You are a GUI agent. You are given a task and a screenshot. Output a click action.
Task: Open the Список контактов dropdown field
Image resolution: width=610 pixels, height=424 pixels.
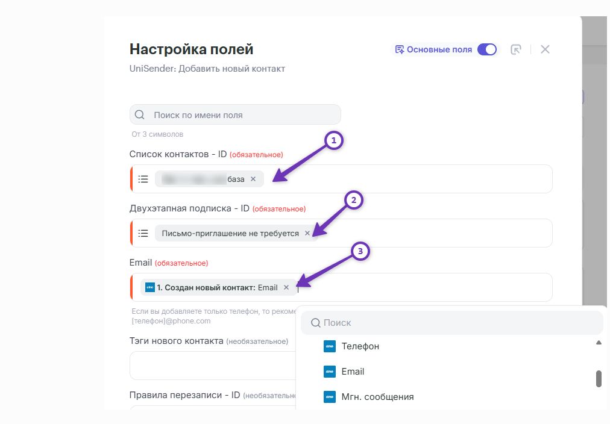click(341, 179)
